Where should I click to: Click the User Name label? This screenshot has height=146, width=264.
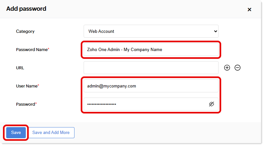[x=26, y=86]
